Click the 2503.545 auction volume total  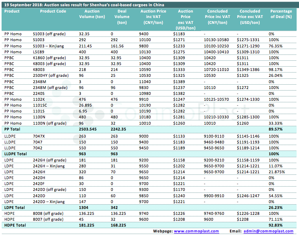[88, 129]
